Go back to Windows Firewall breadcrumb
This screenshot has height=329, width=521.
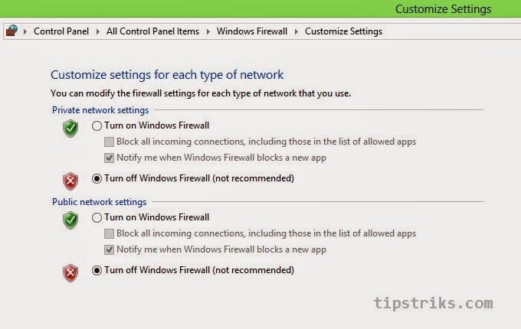252,31
